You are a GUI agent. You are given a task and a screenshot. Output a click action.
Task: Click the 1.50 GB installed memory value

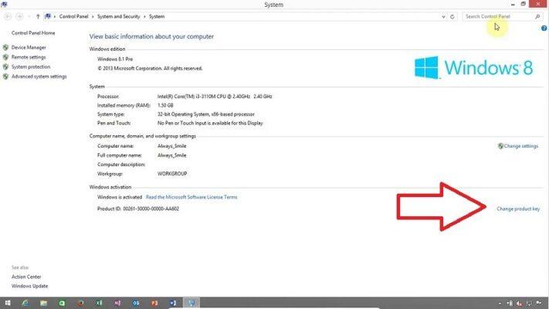coord(165,106)
